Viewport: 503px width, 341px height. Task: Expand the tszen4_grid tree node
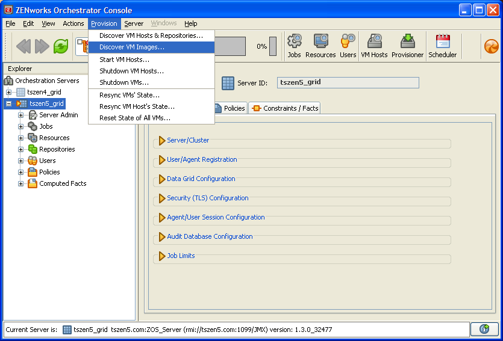(x=8, y=92)
